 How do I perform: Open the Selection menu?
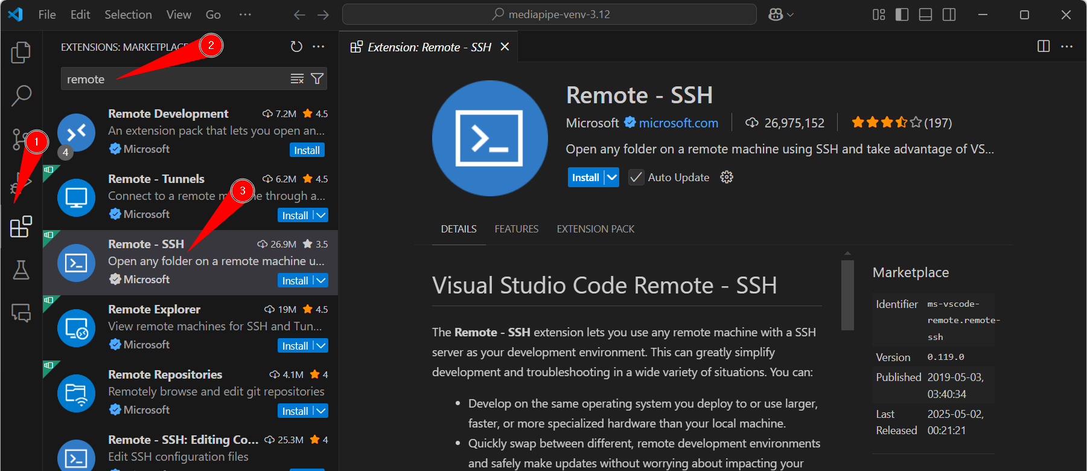point(128,14)
